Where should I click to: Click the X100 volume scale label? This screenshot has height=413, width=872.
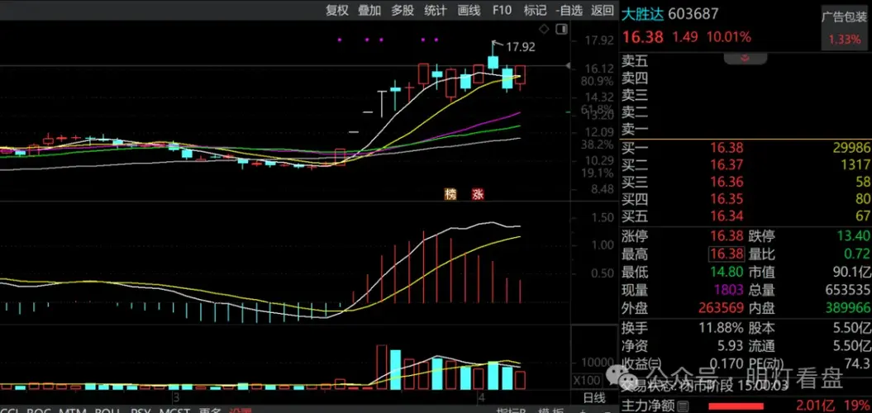tap(587, 380)
